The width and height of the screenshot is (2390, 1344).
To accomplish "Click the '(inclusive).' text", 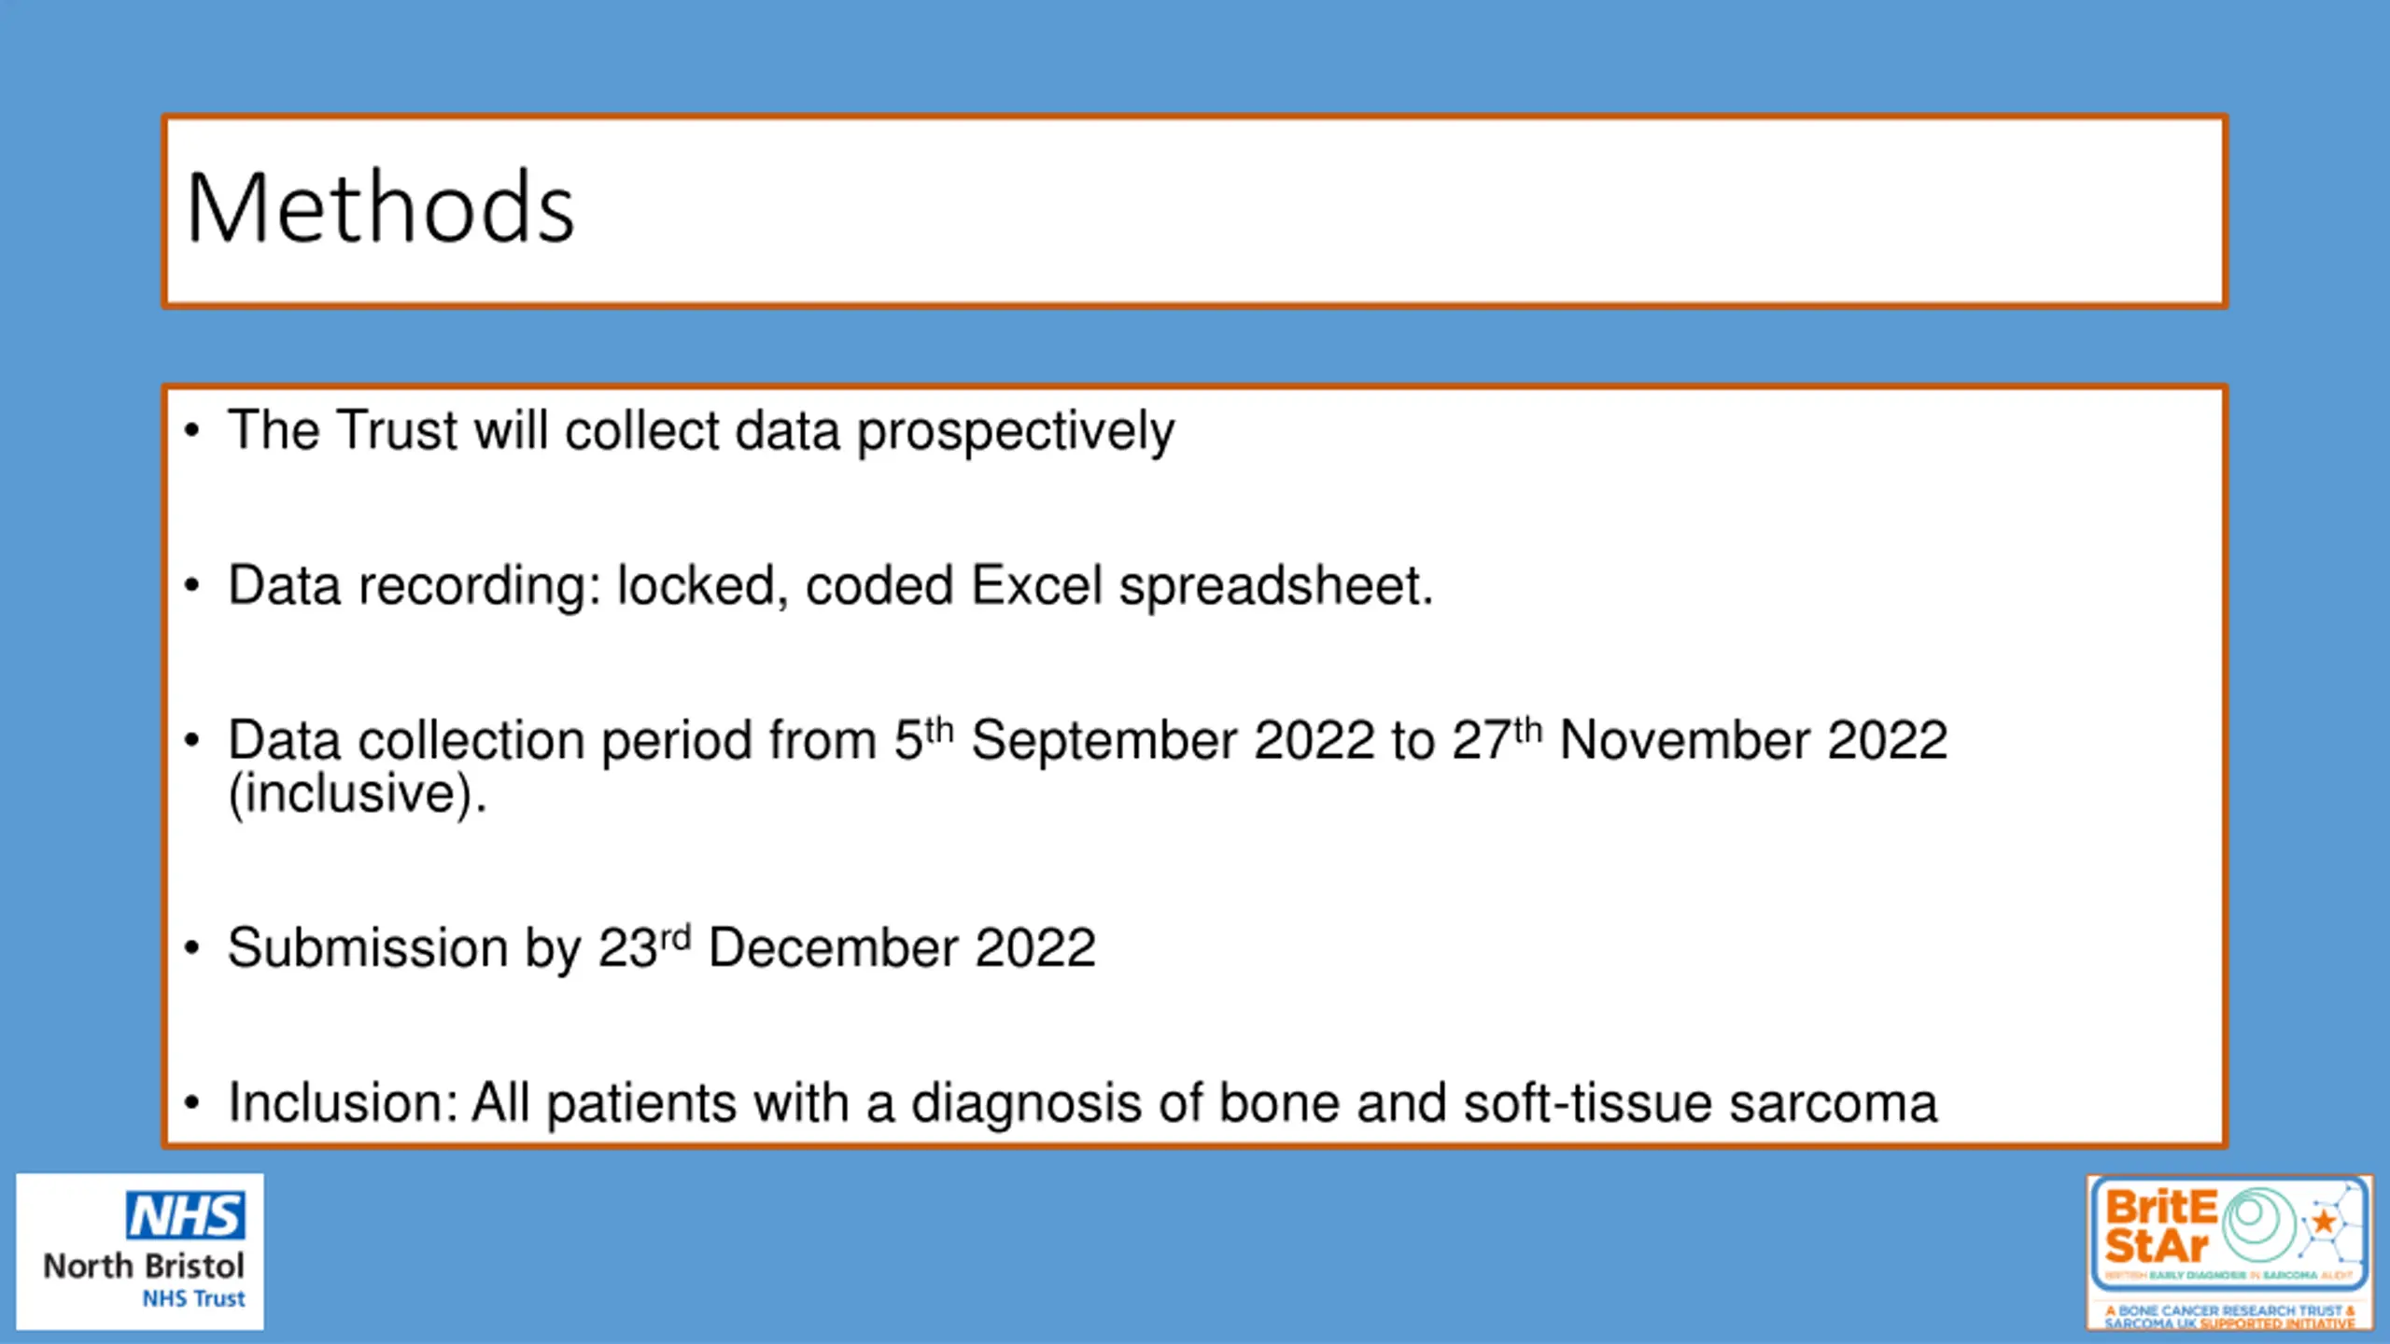I will (x=358, y=795).
